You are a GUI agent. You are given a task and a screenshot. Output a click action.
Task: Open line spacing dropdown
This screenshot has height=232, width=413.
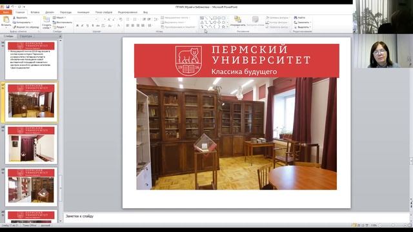pyautogui.click(x=156, y=19)
